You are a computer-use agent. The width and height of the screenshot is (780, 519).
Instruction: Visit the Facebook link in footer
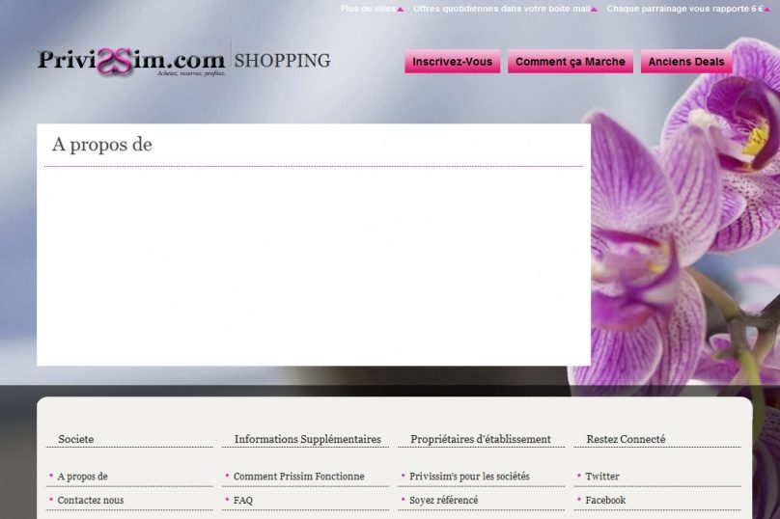pyautogui.click(x=605, y=501)
